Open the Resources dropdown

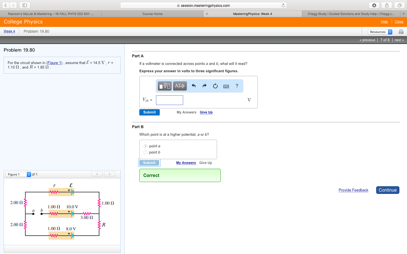tap(380, 32)
